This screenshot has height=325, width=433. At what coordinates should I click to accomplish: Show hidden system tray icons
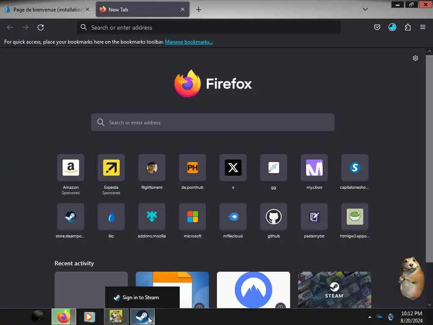click(370, 317)
